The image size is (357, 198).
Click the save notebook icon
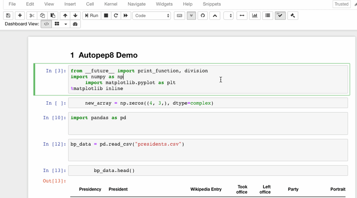click(8, 15)
